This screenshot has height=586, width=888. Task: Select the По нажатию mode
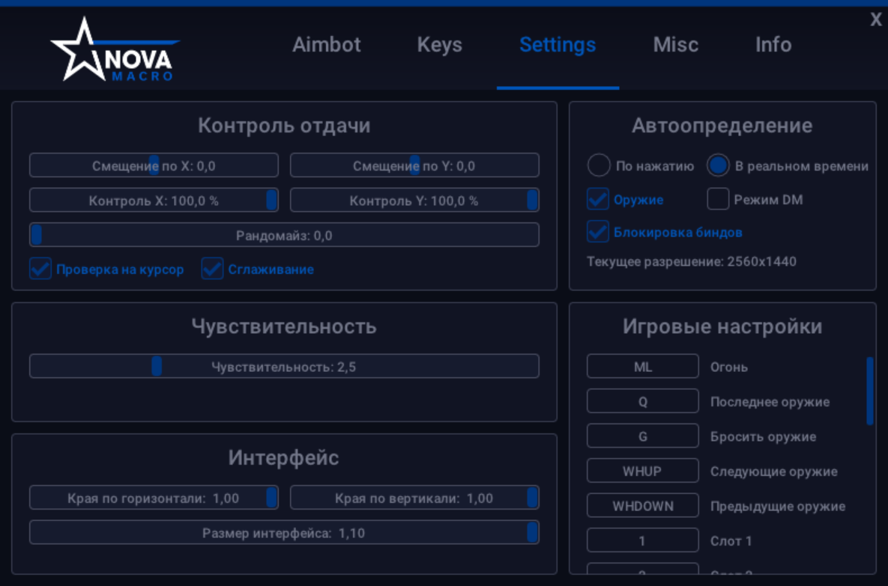(599, 165)
